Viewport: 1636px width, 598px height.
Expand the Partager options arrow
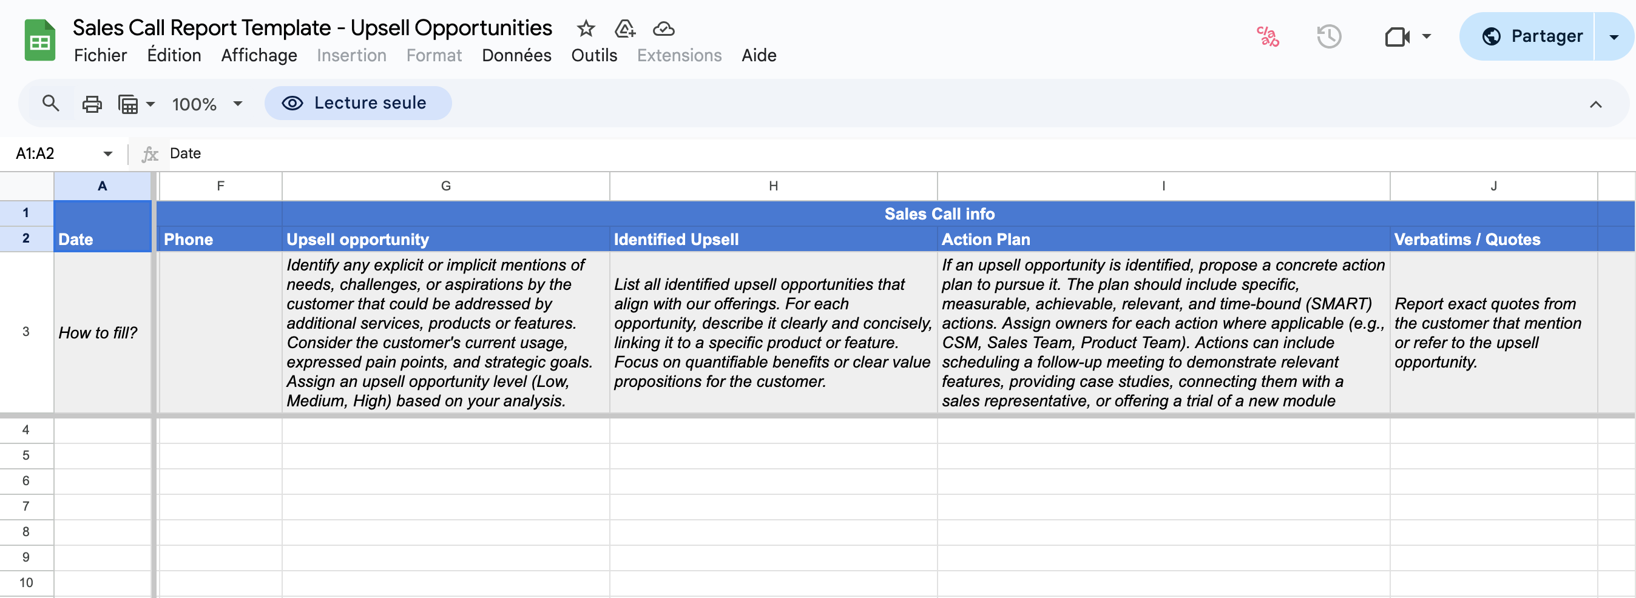point(1613,37)
